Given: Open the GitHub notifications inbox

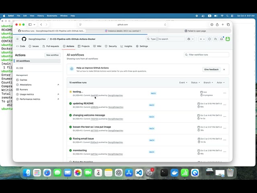Looking at the screenshot, I should click(222, 39).
